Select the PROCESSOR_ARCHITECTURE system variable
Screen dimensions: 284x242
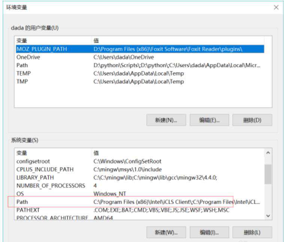(x=140, y=217)
